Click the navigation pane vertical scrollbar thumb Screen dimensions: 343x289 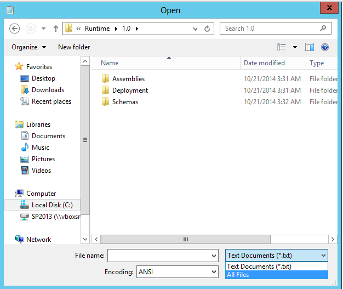pyautogui.click(x=85, y=140)
